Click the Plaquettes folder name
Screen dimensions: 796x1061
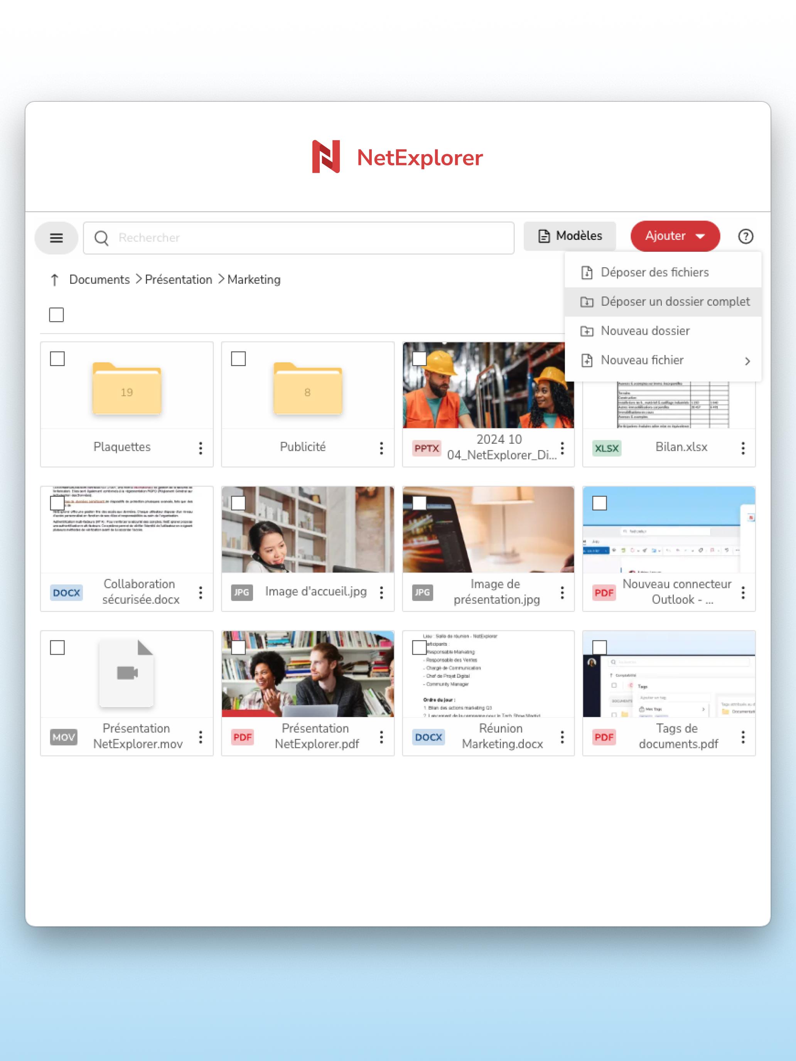pyautogui.click(x=122, y=447)
